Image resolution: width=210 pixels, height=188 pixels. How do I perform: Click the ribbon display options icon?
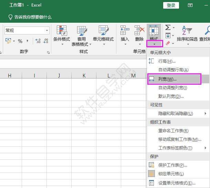pyautogui.click(x=190, y=6)
